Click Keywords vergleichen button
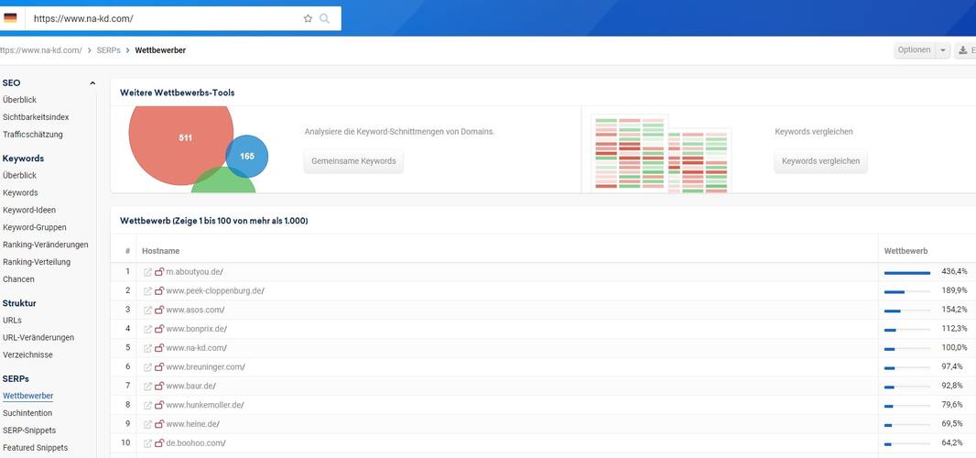Image resolution: width=976 pixels, height=458 pixels. point(820,161)
